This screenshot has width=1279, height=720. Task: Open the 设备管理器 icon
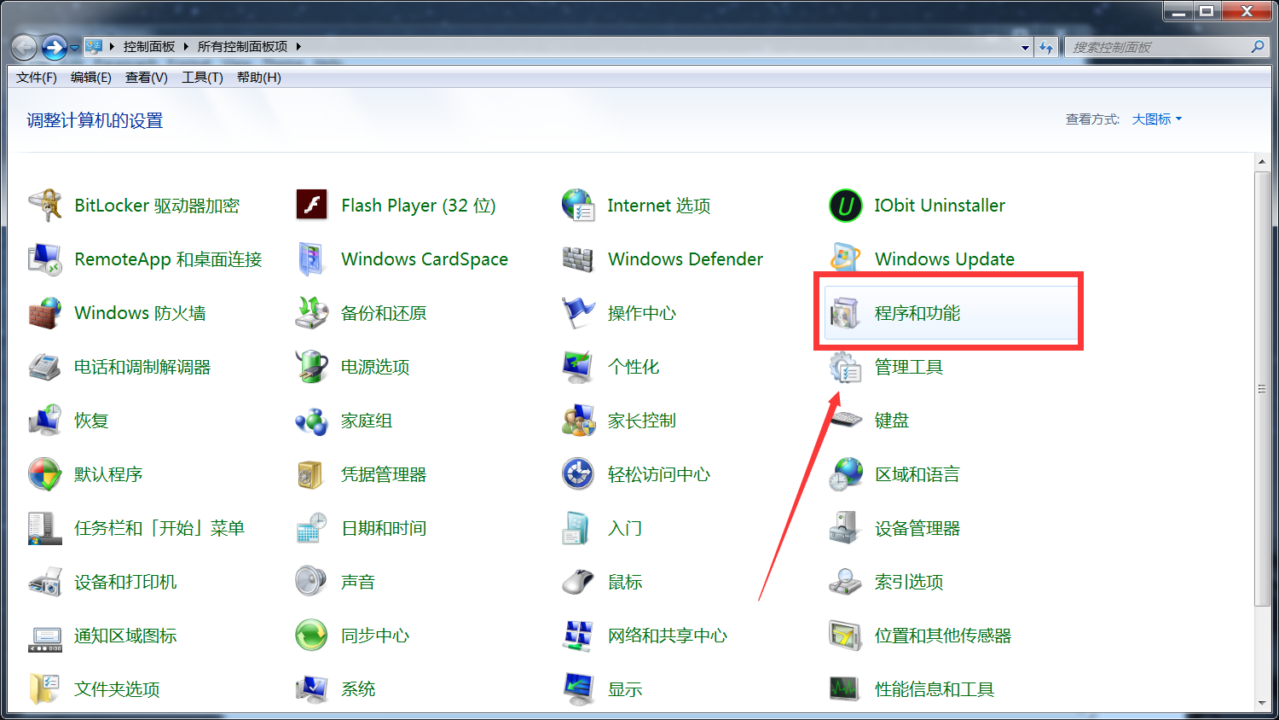pos(845,528)
